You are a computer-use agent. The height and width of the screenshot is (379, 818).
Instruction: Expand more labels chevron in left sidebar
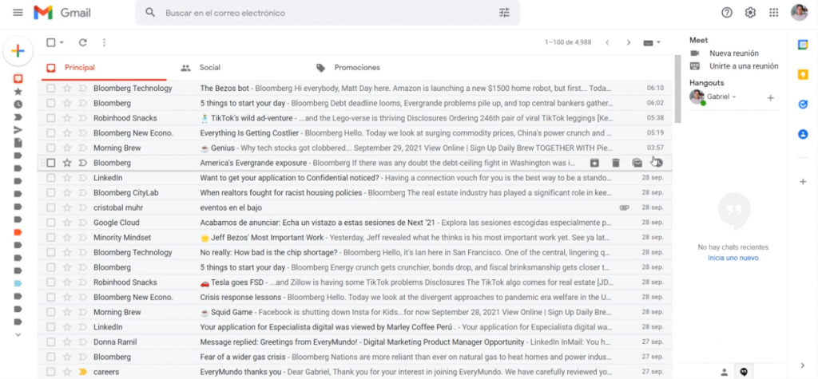coord(18,334)
